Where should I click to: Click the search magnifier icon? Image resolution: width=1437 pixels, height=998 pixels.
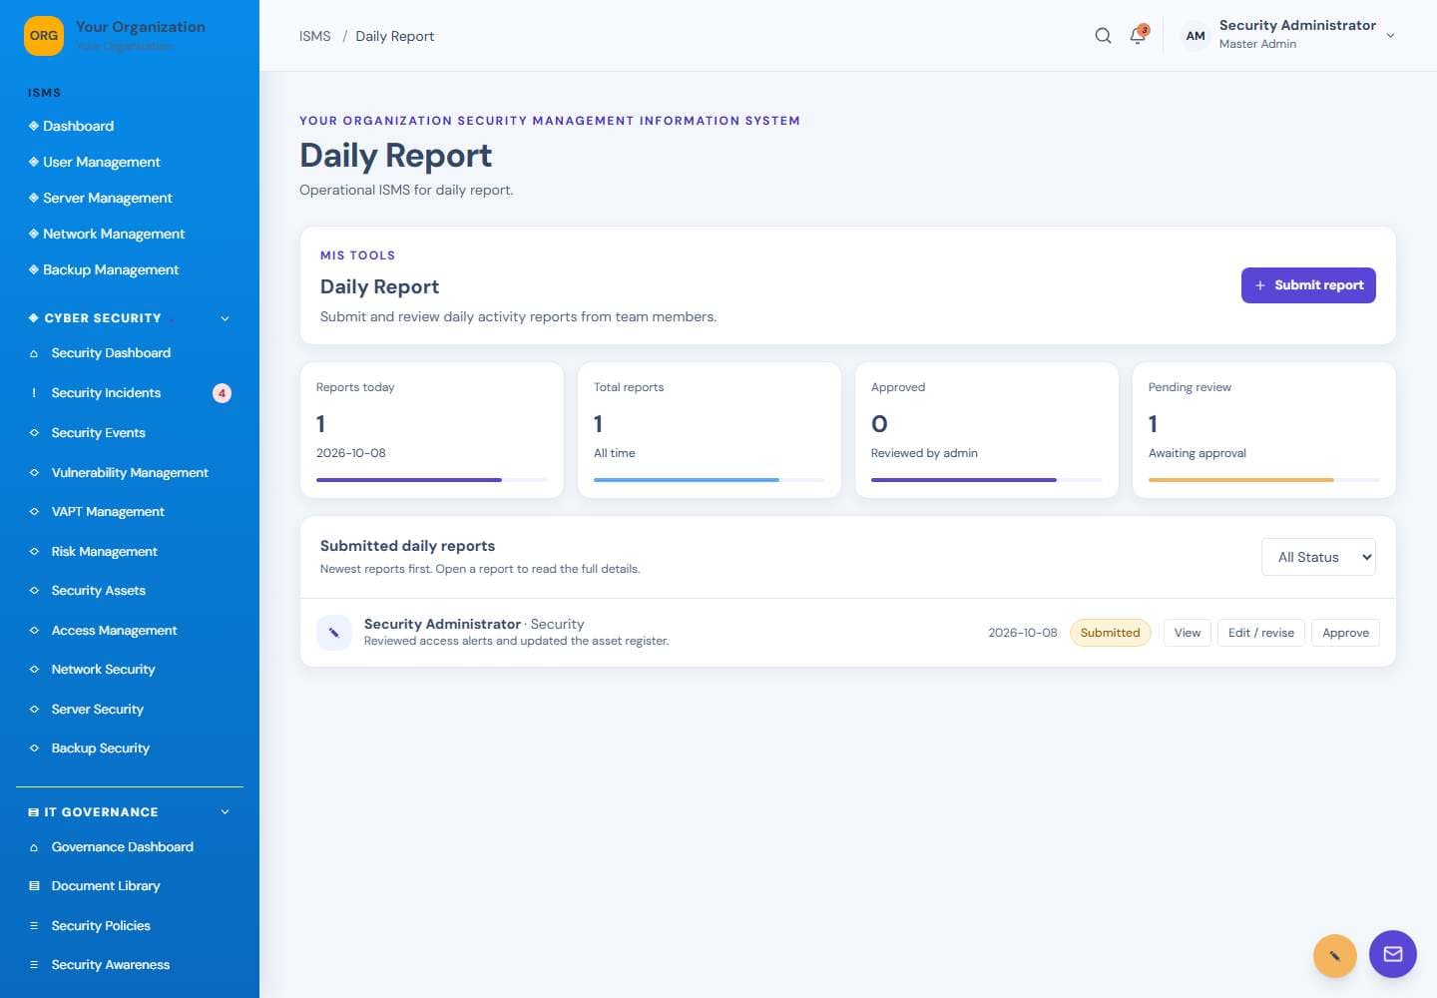click(1103, 36)
